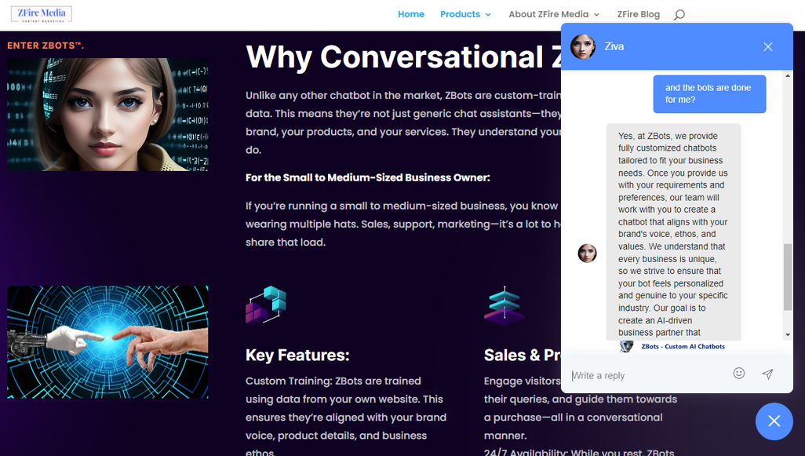Click the Key Features heading

[x=297, y=356]
